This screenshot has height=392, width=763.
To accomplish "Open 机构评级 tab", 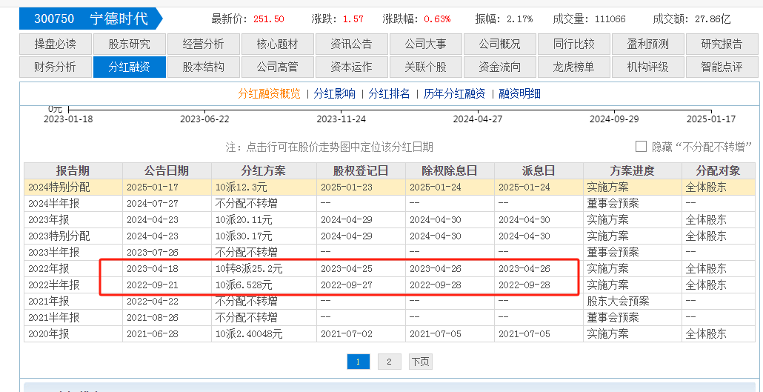I will (647, 67).
